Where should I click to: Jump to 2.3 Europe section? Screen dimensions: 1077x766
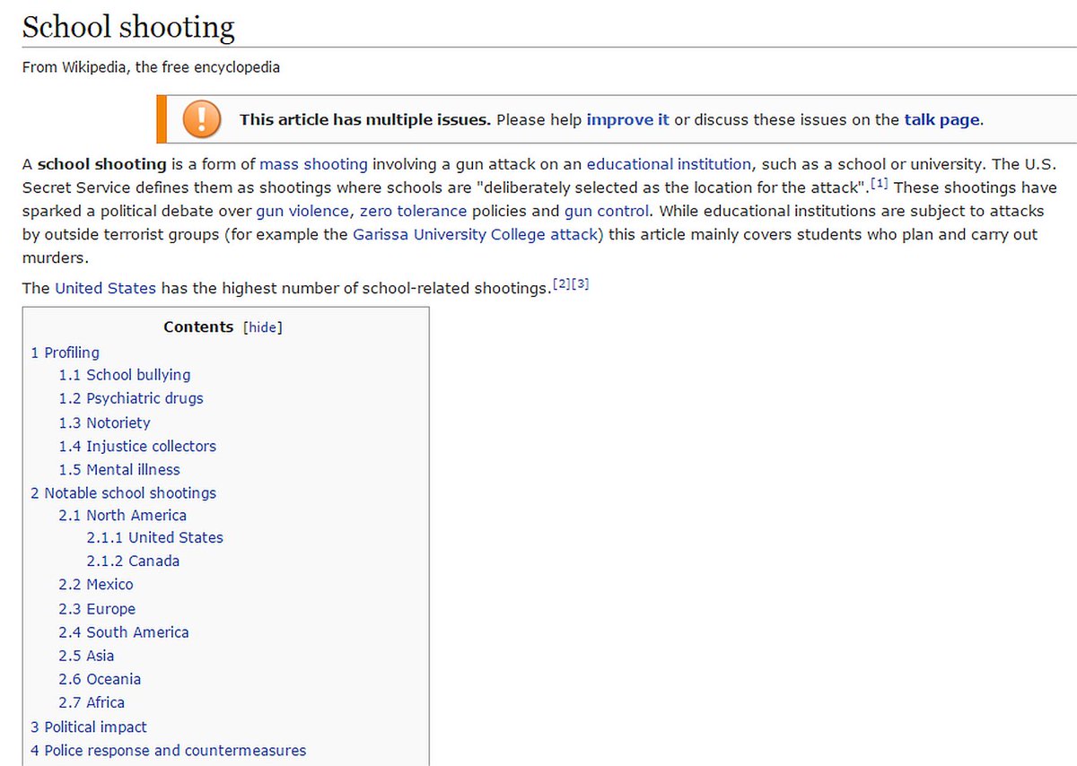coord(97,609)
